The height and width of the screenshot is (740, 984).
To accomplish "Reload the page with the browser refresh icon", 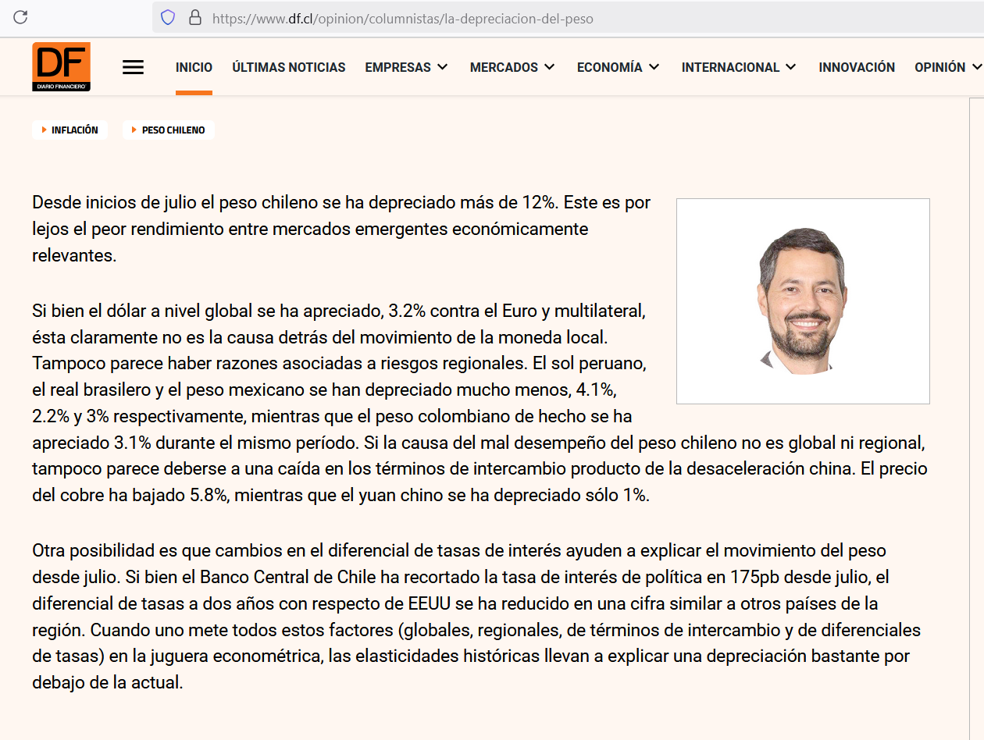I will (21, 17).
